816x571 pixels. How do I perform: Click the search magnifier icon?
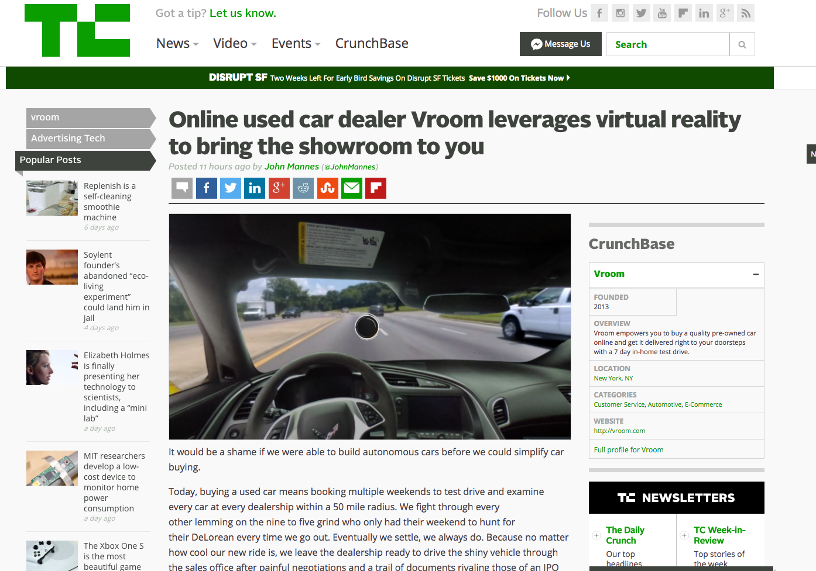(742, 44)
